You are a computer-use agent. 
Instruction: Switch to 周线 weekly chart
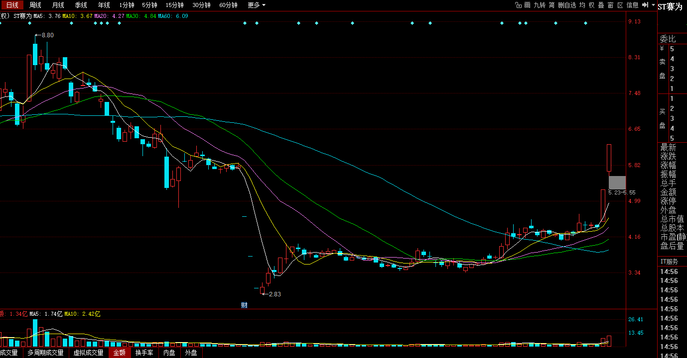point(35,5)
